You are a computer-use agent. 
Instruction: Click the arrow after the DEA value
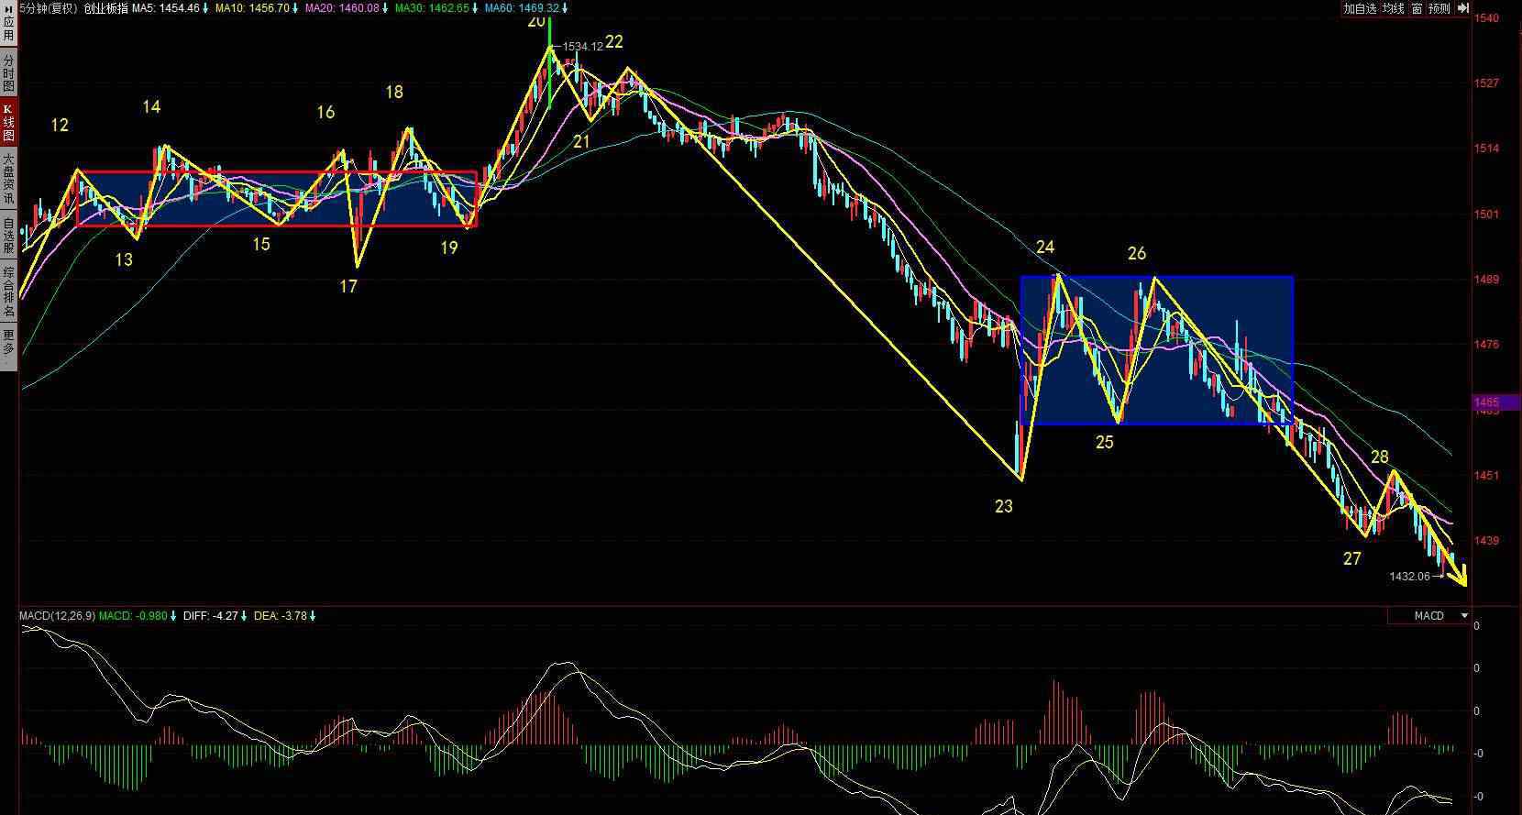(x=313, y=616)
